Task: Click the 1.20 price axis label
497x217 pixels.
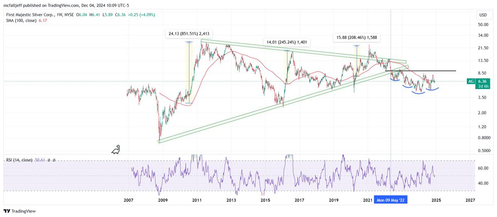Action: [482, 127]
